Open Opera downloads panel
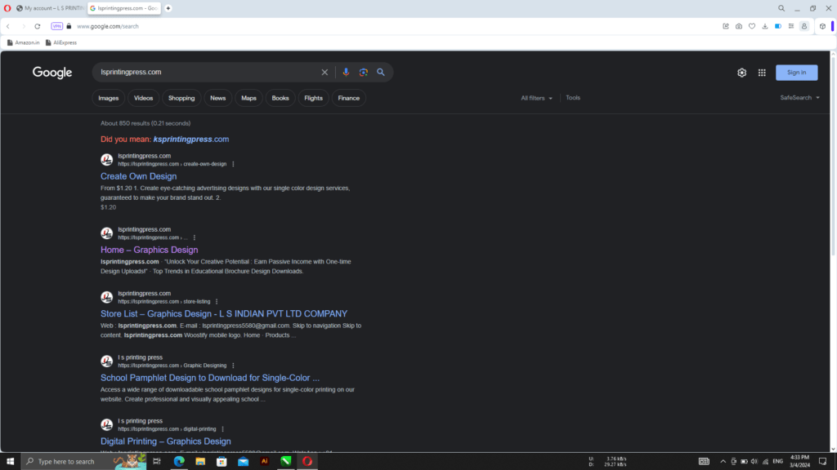Image resolution: width=837 pixels, height=470 pixels. coord(765,26)
